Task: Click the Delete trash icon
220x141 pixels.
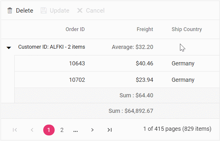Action: [x=10, y=11]
